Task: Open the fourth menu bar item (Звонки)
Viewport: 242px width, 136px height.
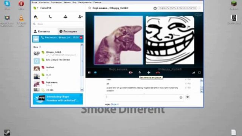Action: 67,2
